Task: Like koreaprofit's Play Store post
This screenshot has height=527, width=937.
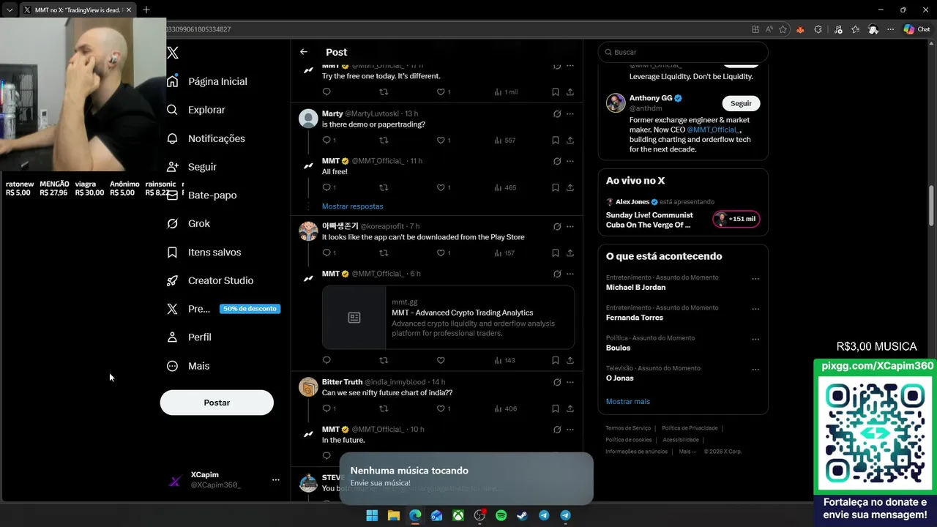Action: (441, 253)
